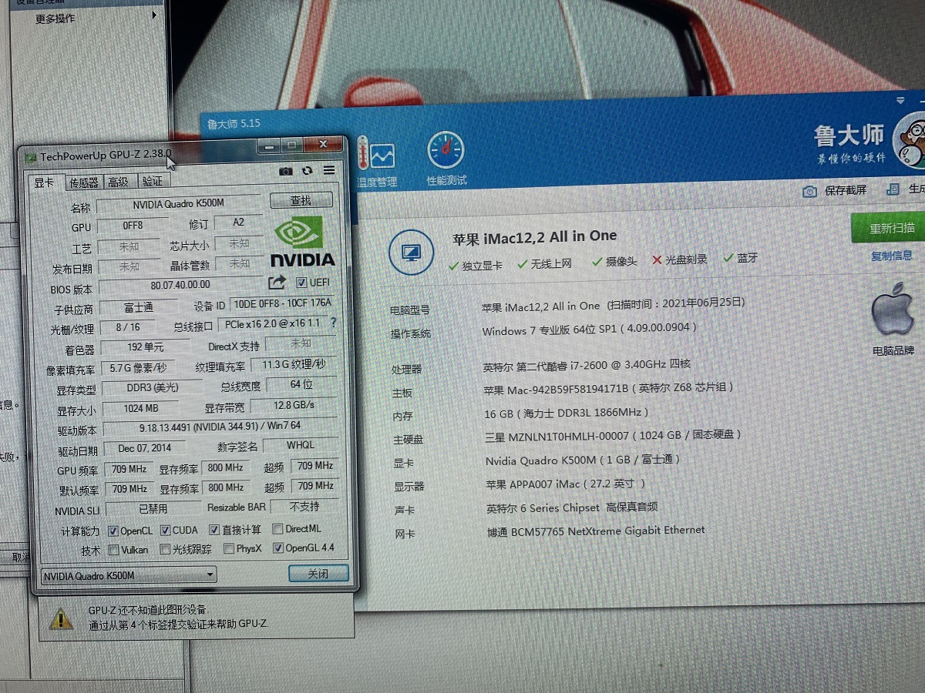Open the NVIDIA Quadro K500M GPU dropdown
The image size is (925, 693).
click(x=128, y=575)
